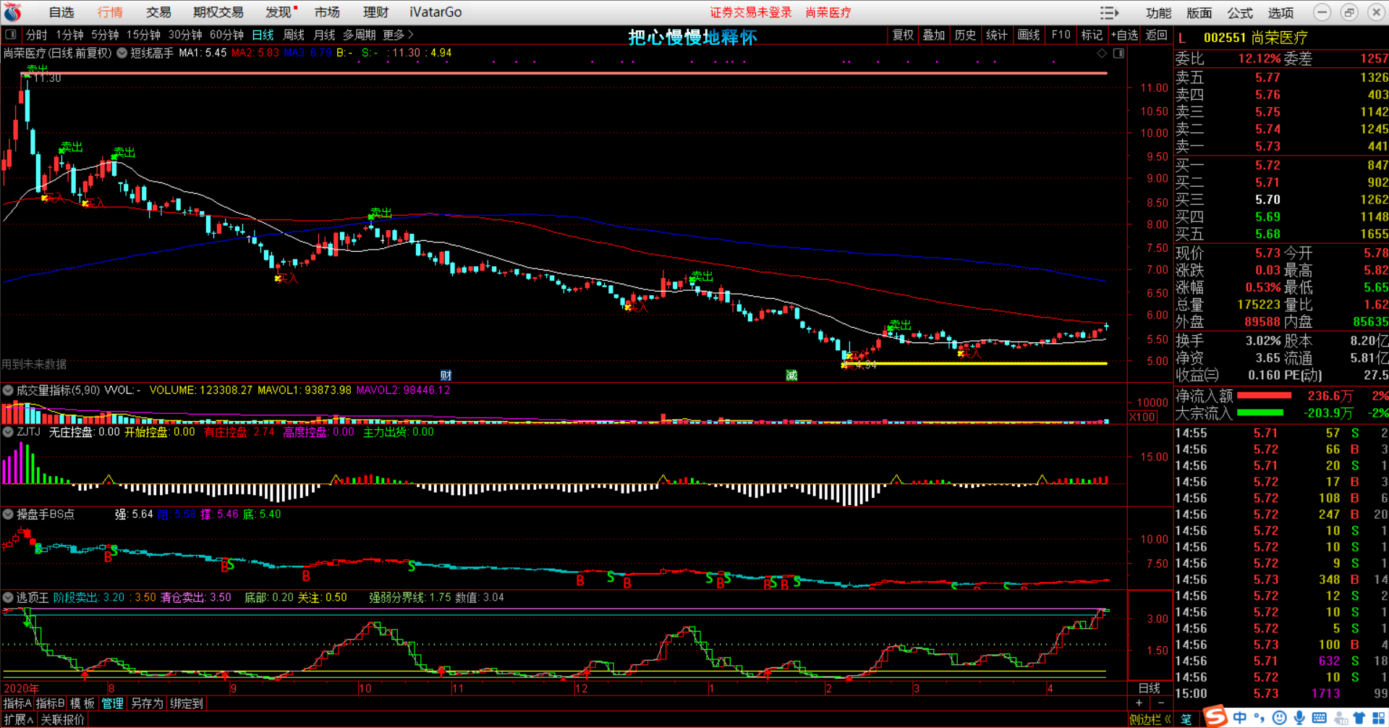Expand the 操盘手BS点 indicator dropdown
The image size is (1389, 728).
[x=8, y=514]
